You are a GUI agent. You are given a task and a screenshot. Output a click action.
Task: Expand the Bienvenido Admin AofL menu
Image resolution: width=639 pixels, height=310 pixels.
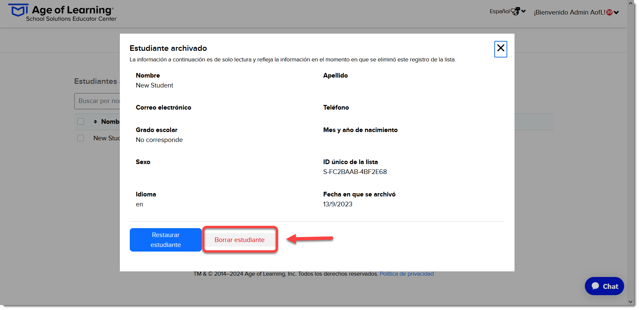(576, 13)
